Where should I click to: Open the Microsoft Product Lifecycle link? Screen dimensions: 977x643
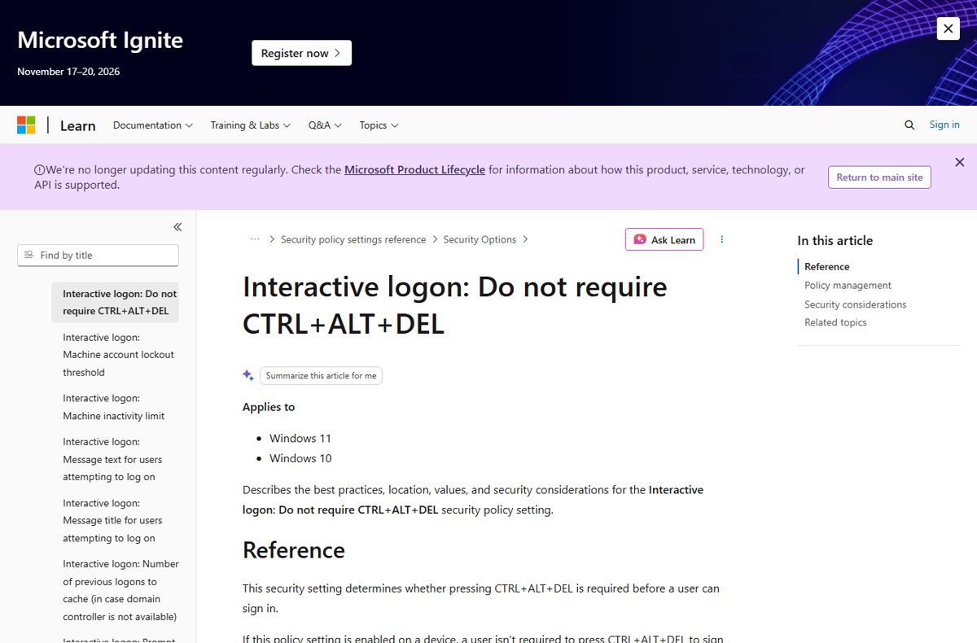pyautogui.click(x=414, y=170)
